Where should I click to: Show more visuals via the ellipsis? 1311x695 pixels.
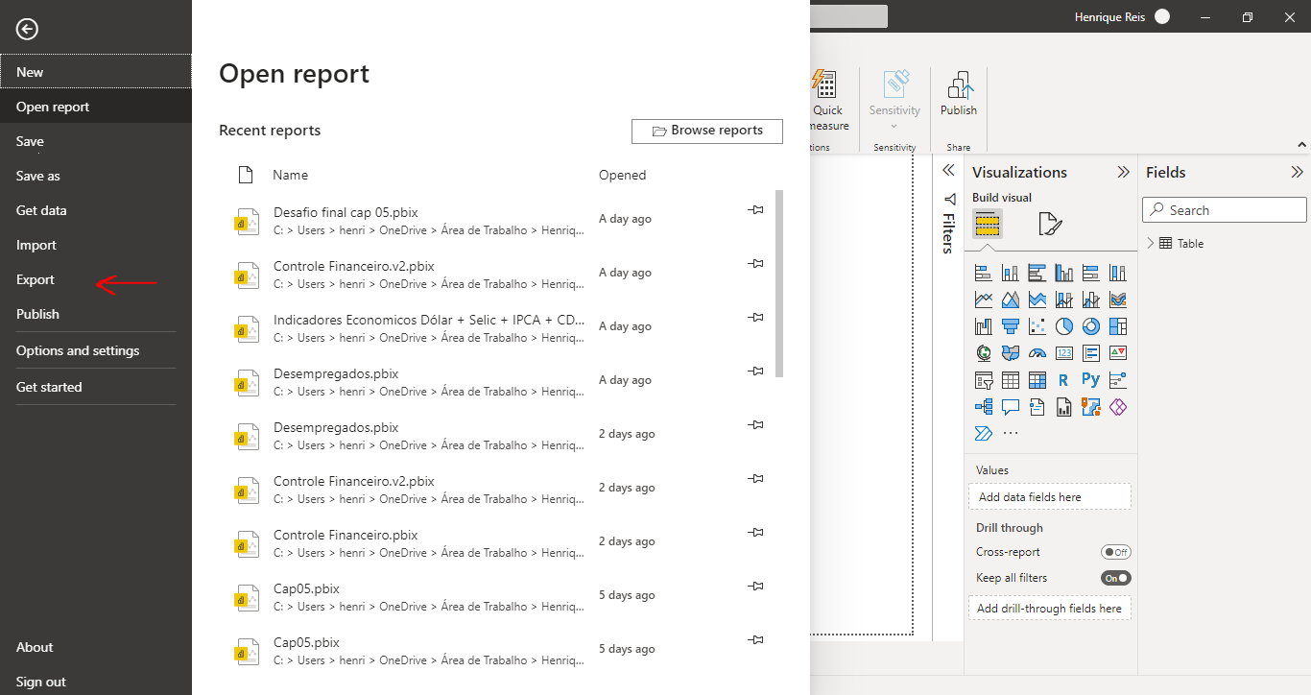(x=1010, y=433)
